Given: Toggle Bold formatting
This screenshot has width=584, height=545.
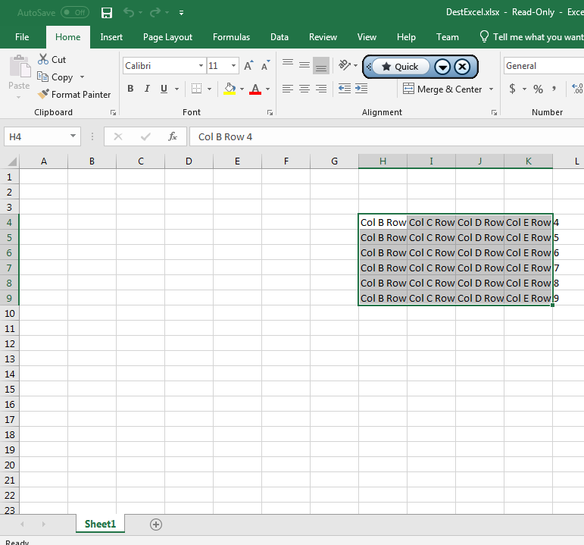Looking at the screenshot, I should pos(130,89).
